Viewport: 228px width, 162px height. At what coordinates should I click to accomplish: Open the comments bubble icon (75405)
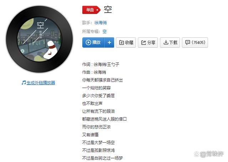click(x=188, y=42)
